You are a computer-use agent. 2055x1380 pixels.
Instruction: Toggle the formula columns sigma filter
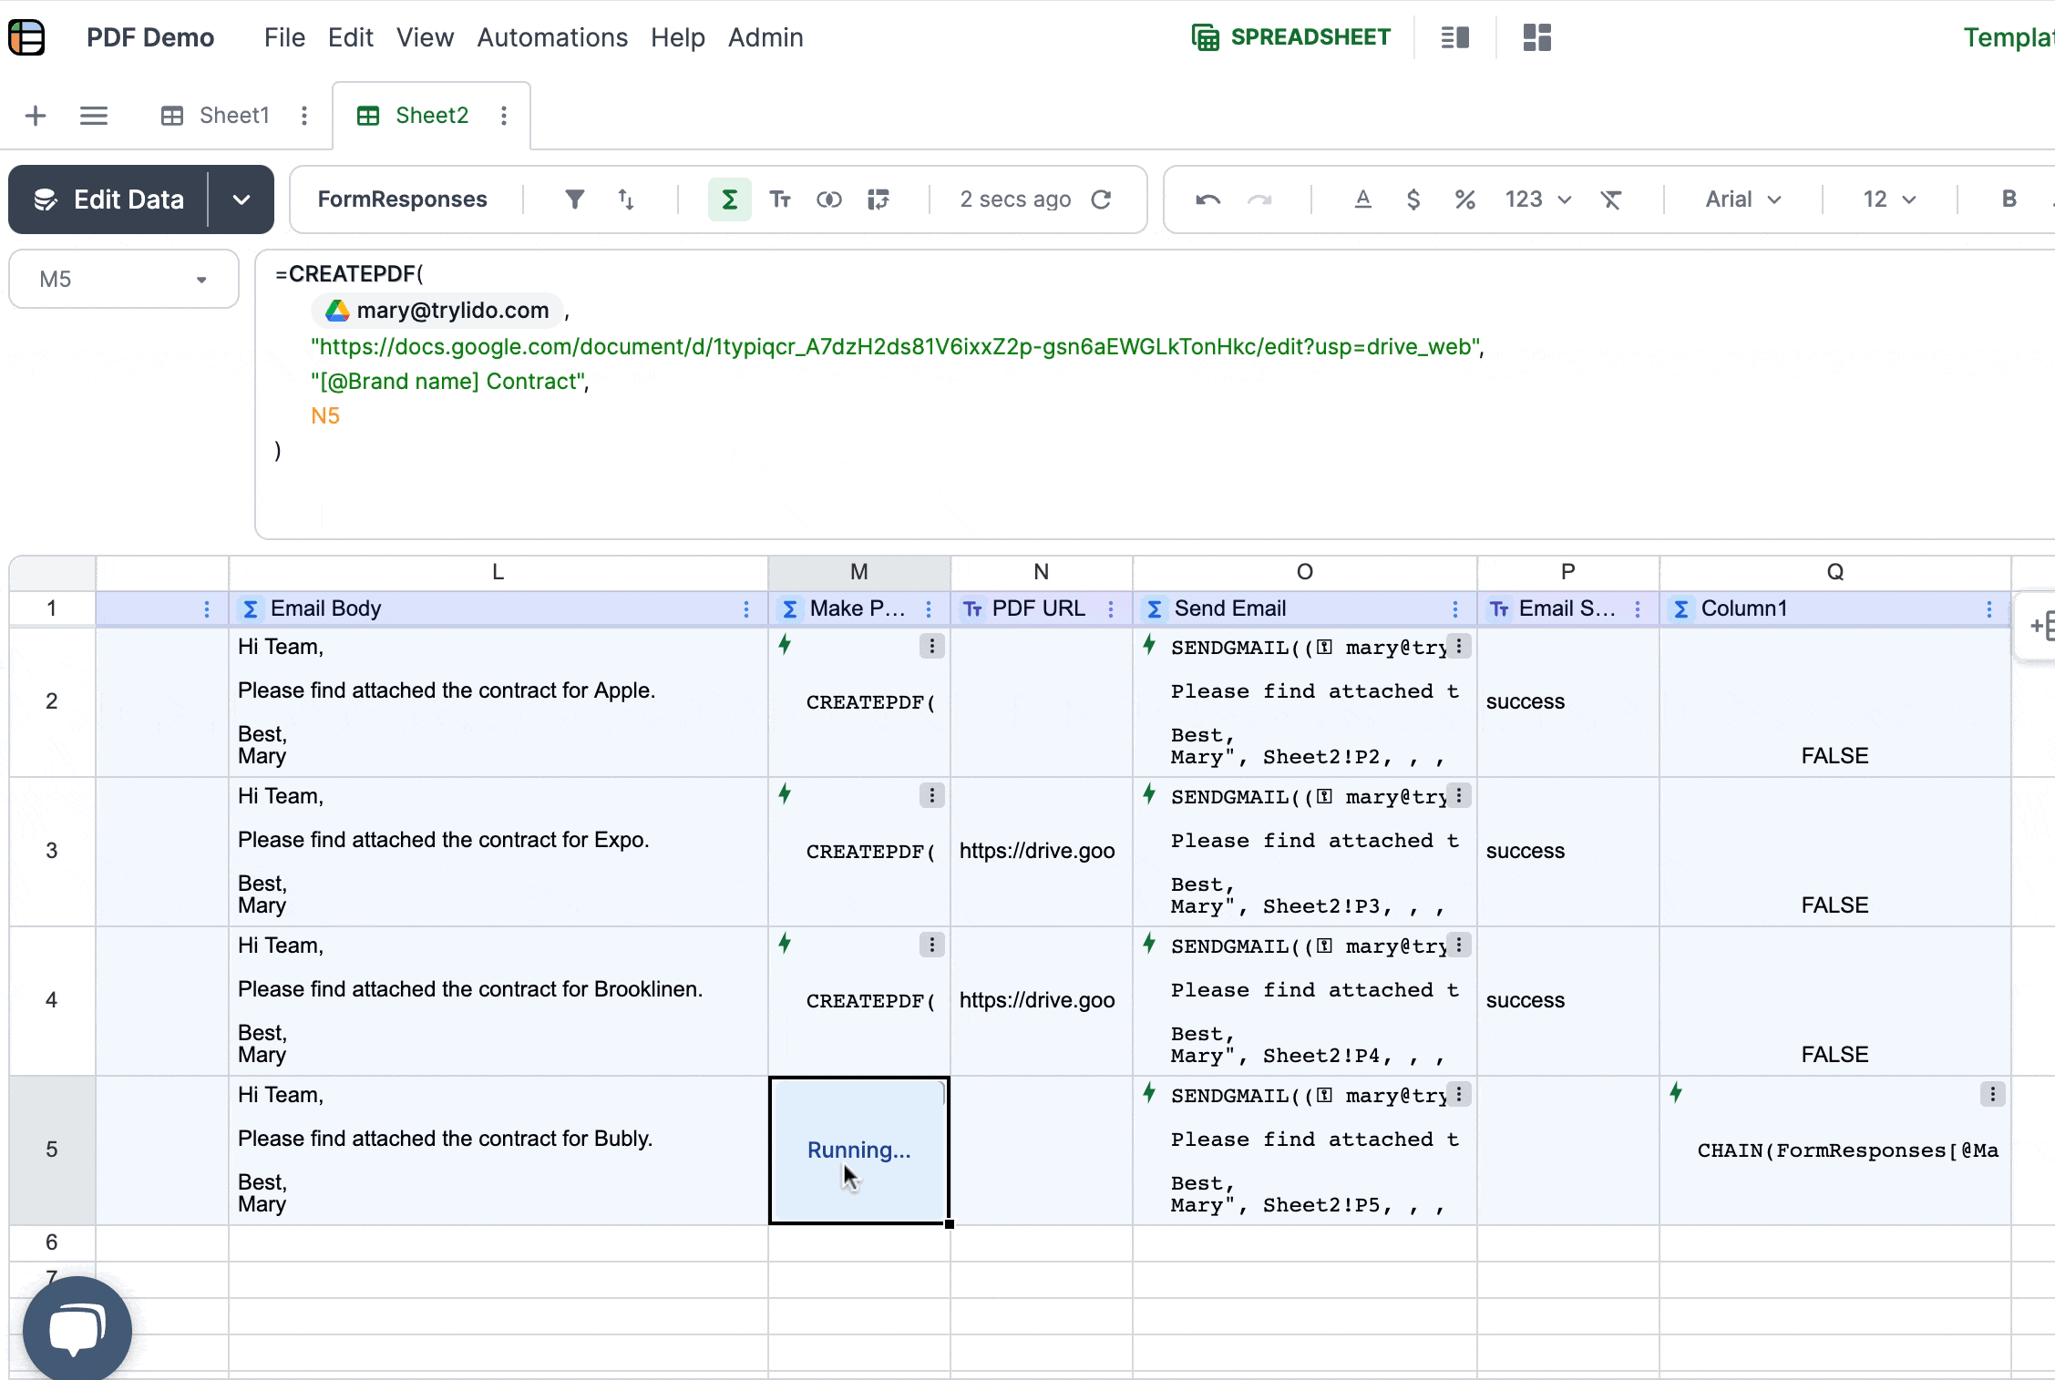pos(729,199)
